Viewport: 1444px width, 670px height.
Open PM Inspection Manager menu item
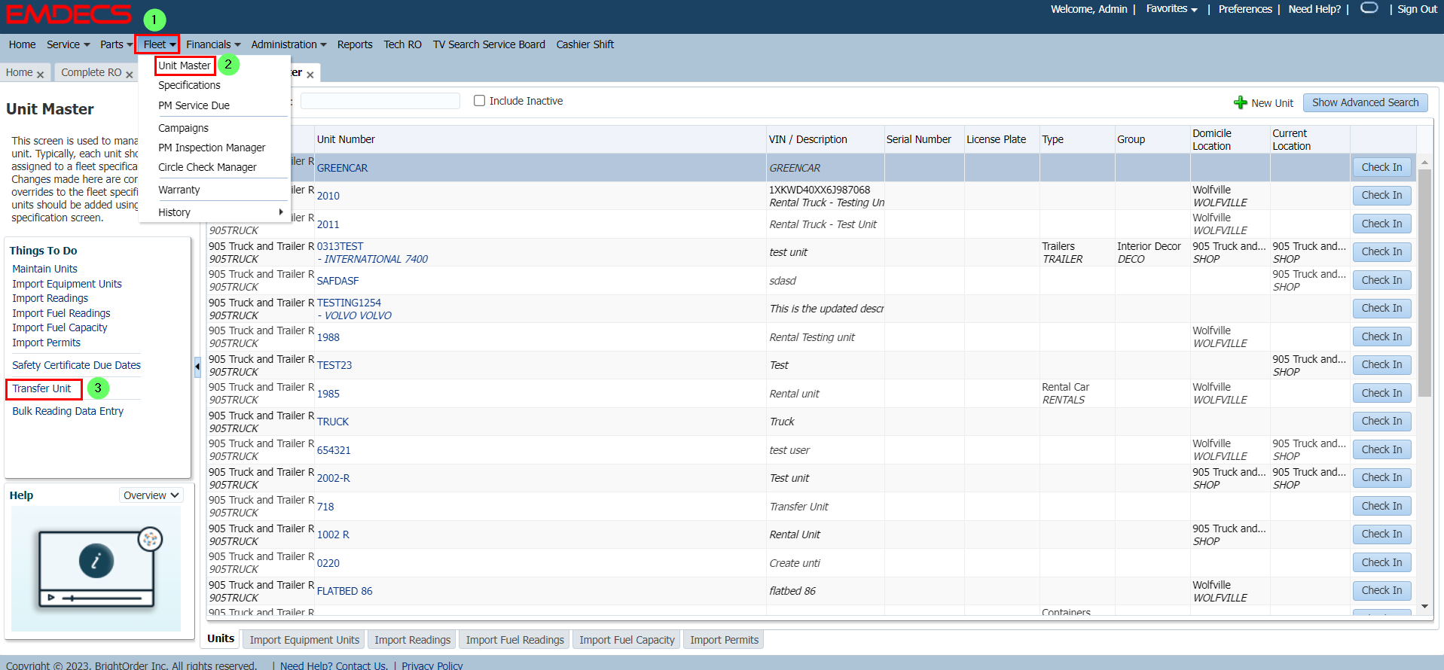(x=212, y=148)
